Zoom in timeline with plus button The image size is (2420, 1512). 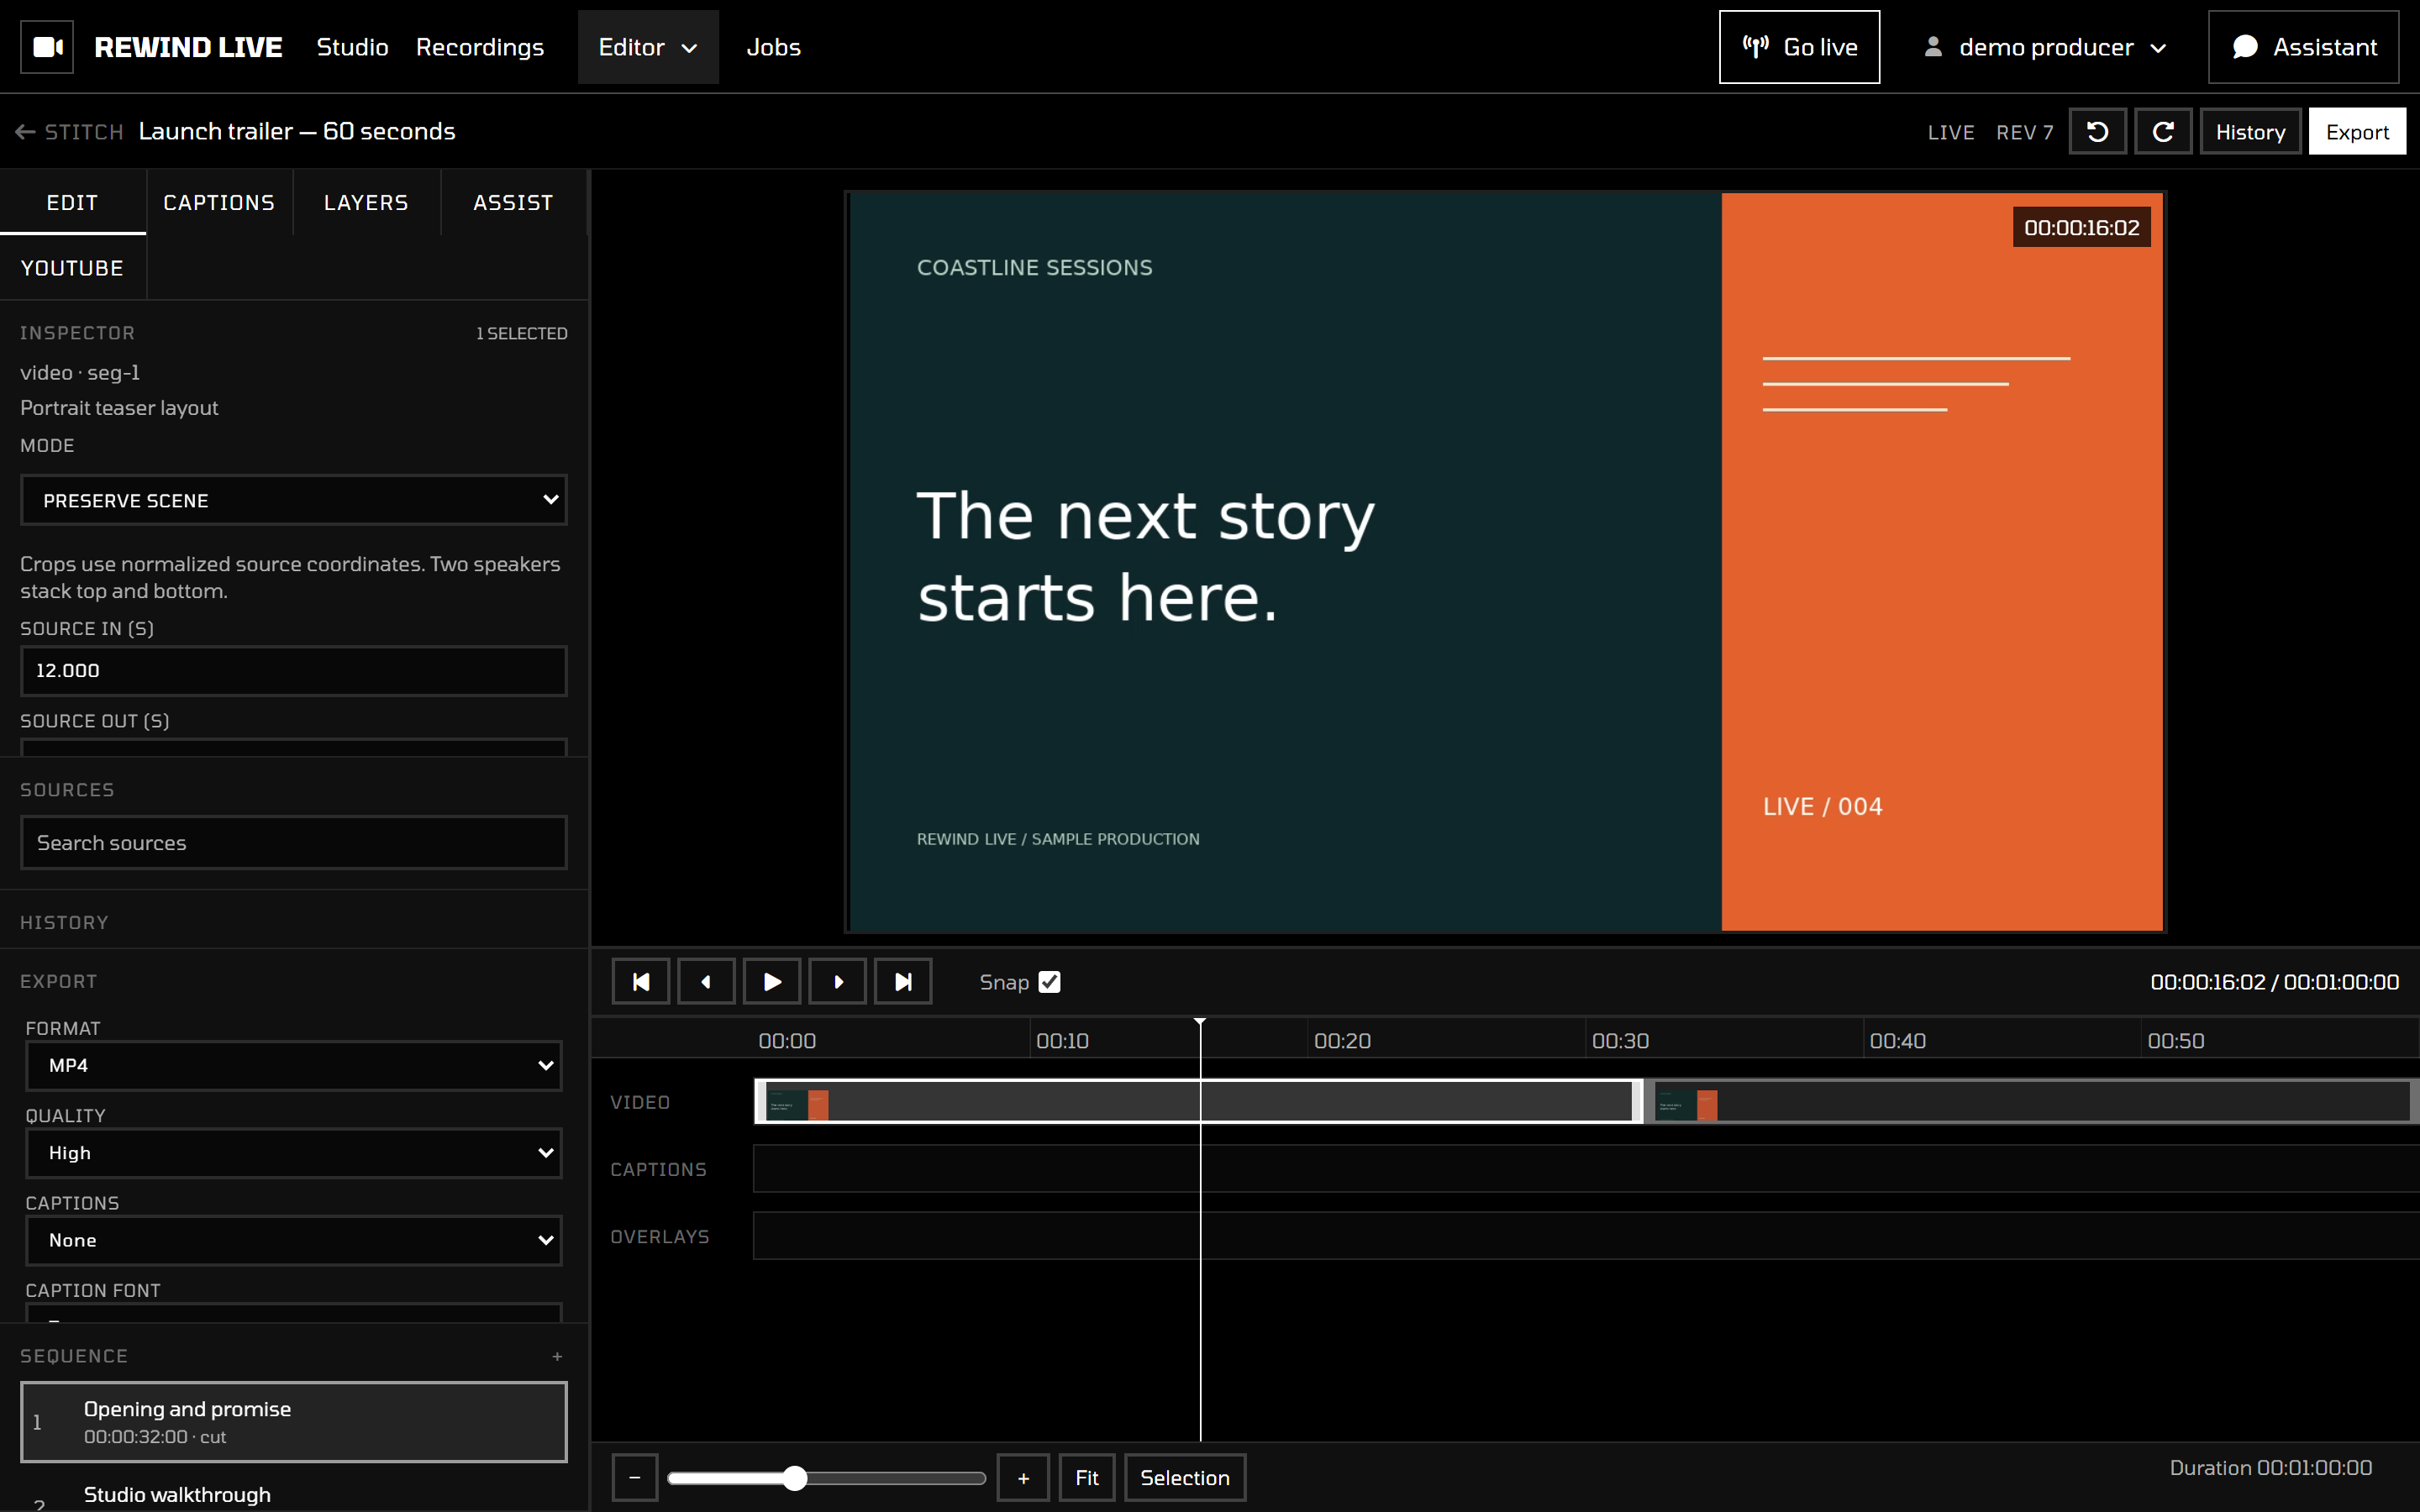click(1023, 1478)
